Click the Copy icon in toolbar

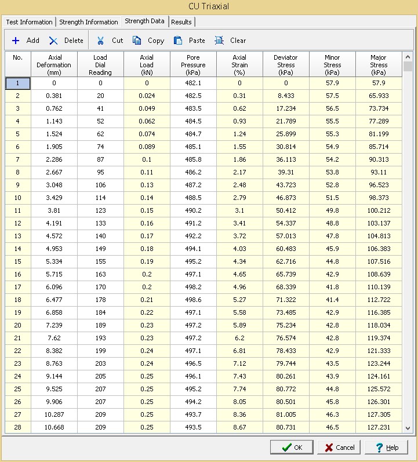click(137, 41)
